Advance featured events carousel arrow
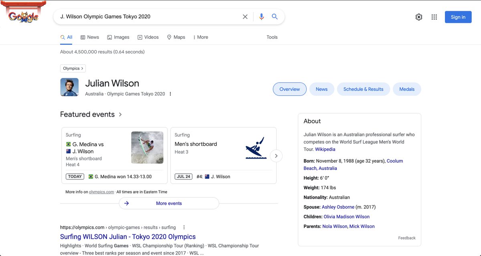 (x=276, y=156)
